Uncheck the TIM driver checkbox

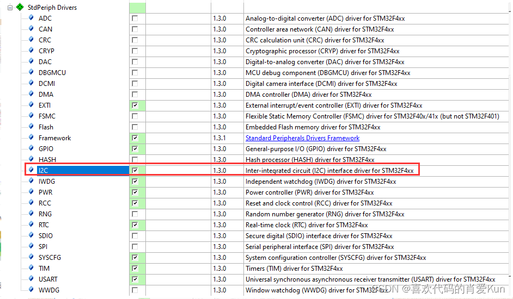(x=135, y=268)
